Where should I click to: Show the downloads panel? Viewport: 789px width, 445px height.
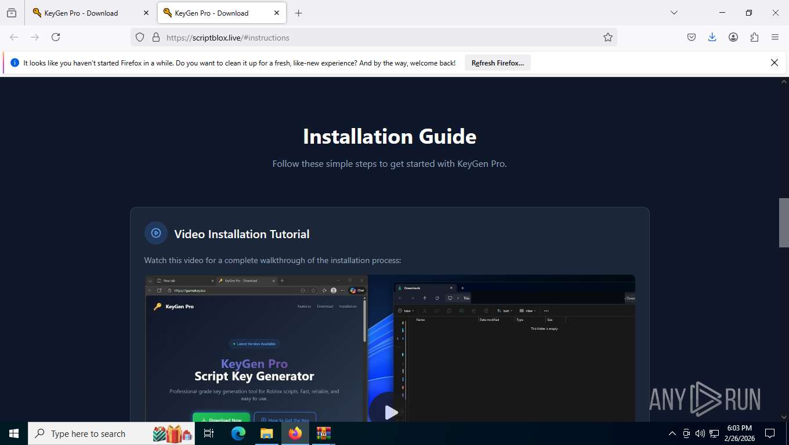point(712,37)
